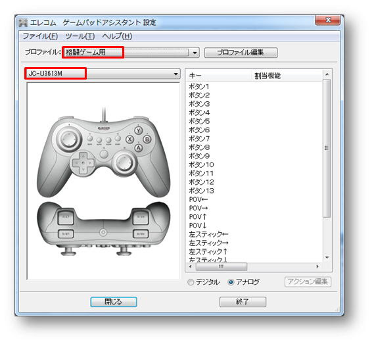Click the lower-right shoulder button on gamepad
Screen dimensions: 372x344
[141, 234]
